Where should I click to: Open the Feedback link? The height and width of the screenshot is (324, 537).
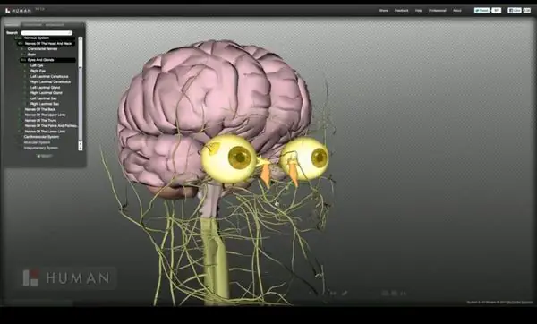401,11
